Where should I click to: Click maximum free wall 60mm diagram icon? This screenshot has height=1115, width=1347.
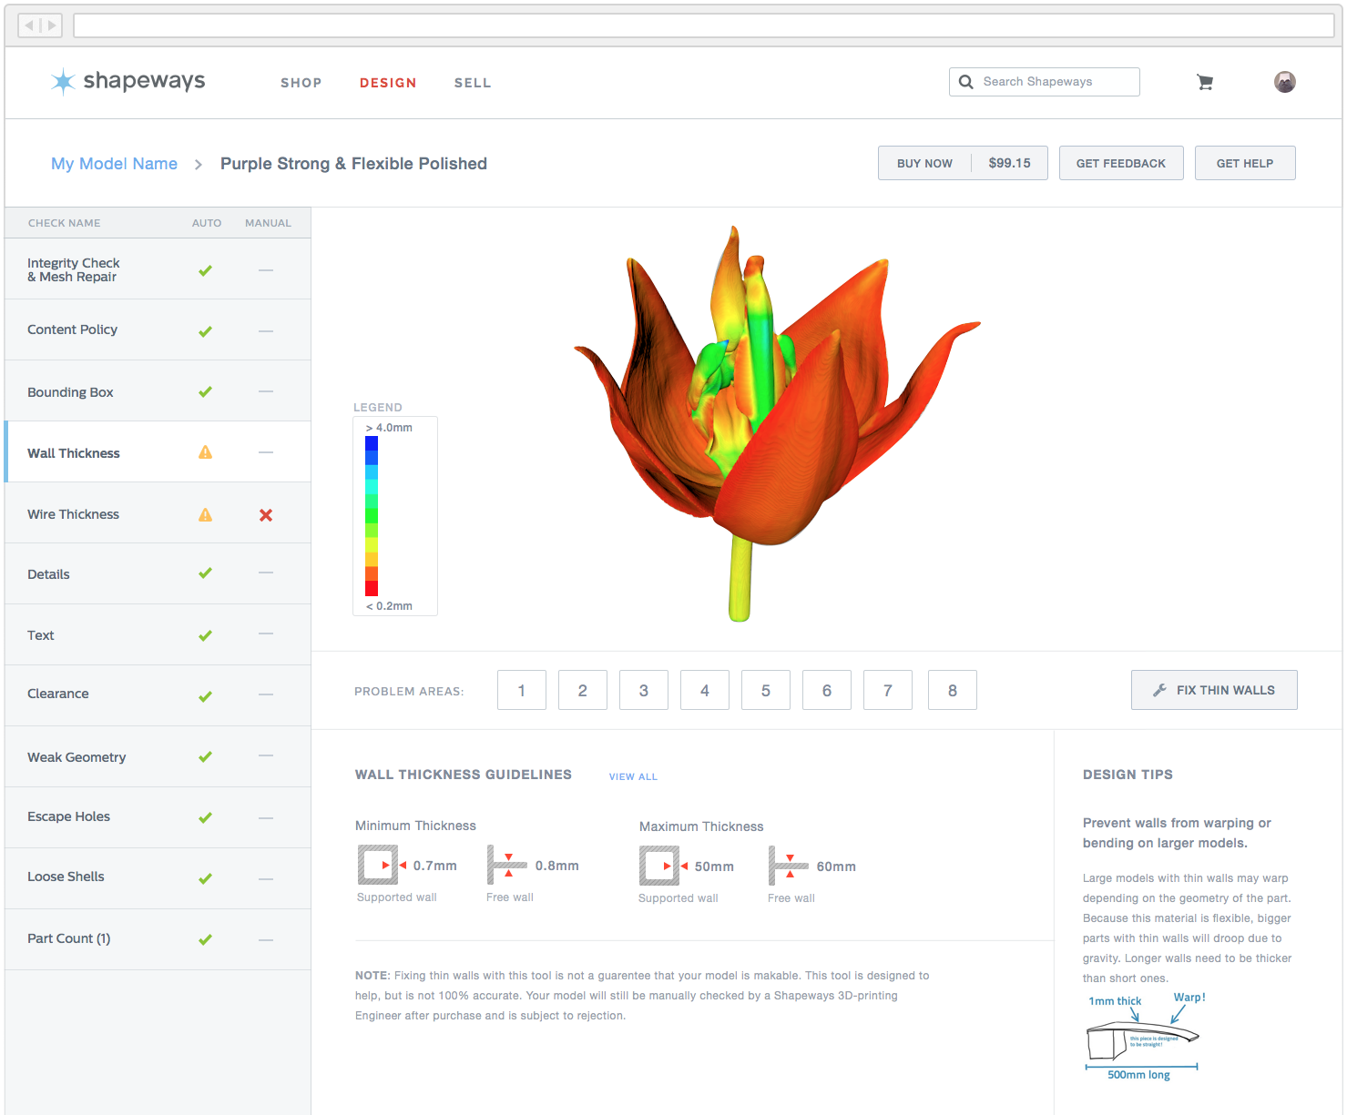[788, 866]
